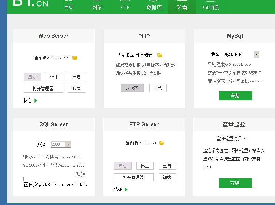This screenshot has width=275, height=205.
Task: Restart the Web Server with 重启
Action: point(77,77)
